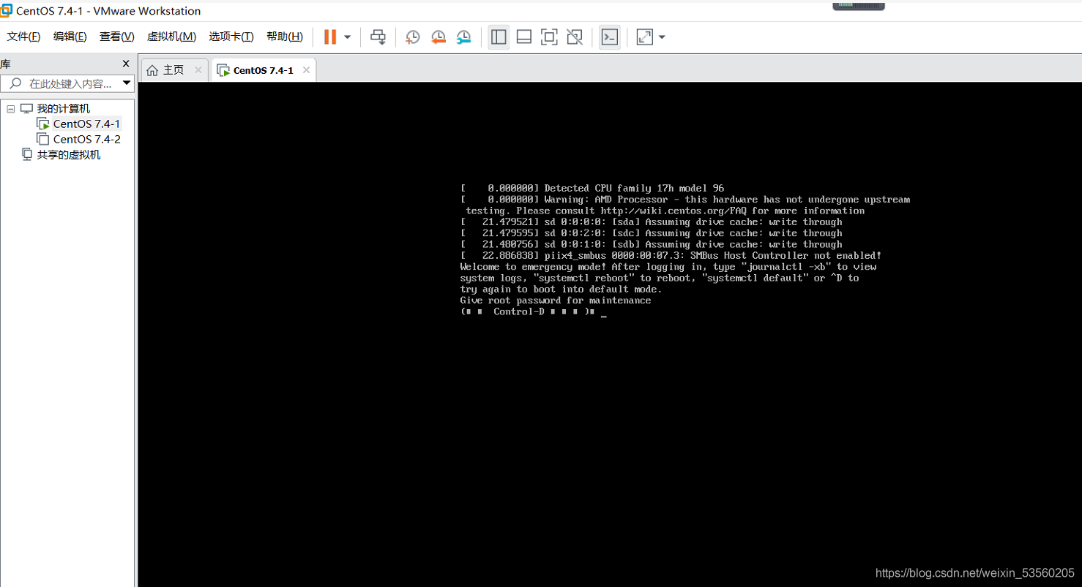This screenshot has height=587, width=1082.
Task: Open the snapshot manager with wrench icon
Action: [463, 37]
